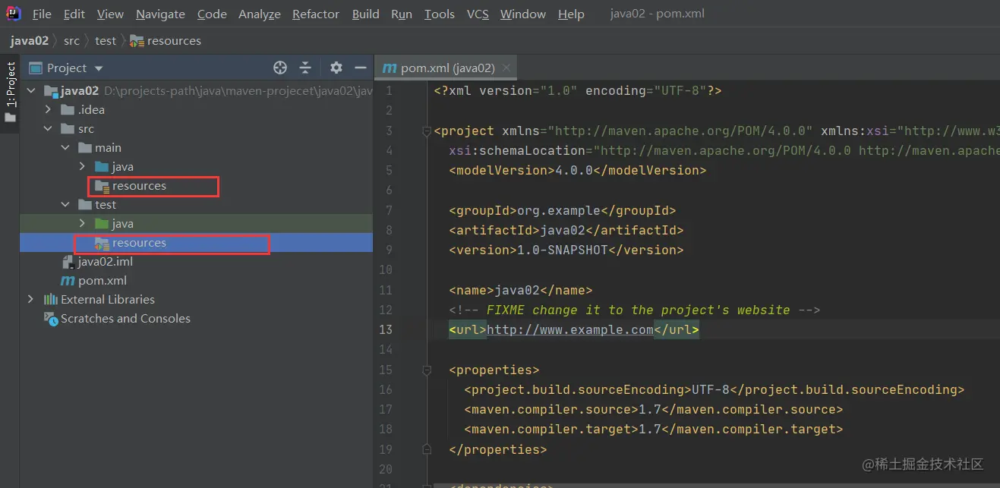The width and height of the screenshot is (1000, 488).
Task: Click the green test java folder icon
Action: pos(102,224)
